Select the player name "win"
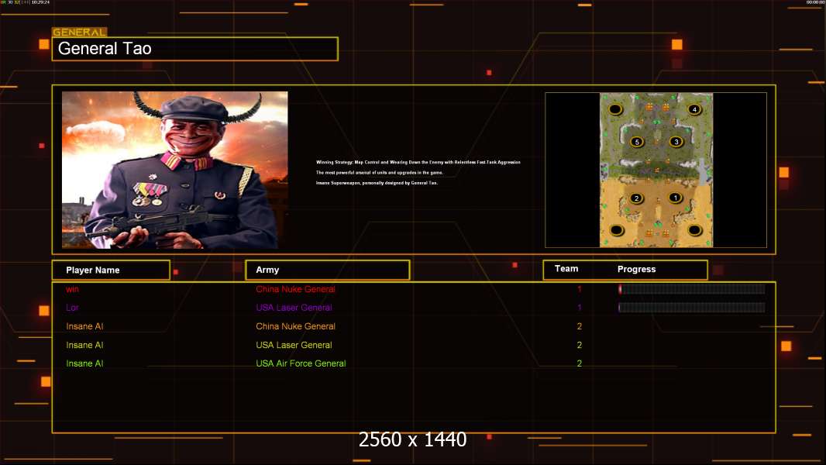Viewport: 826px width, 465px height. point(72,289)
